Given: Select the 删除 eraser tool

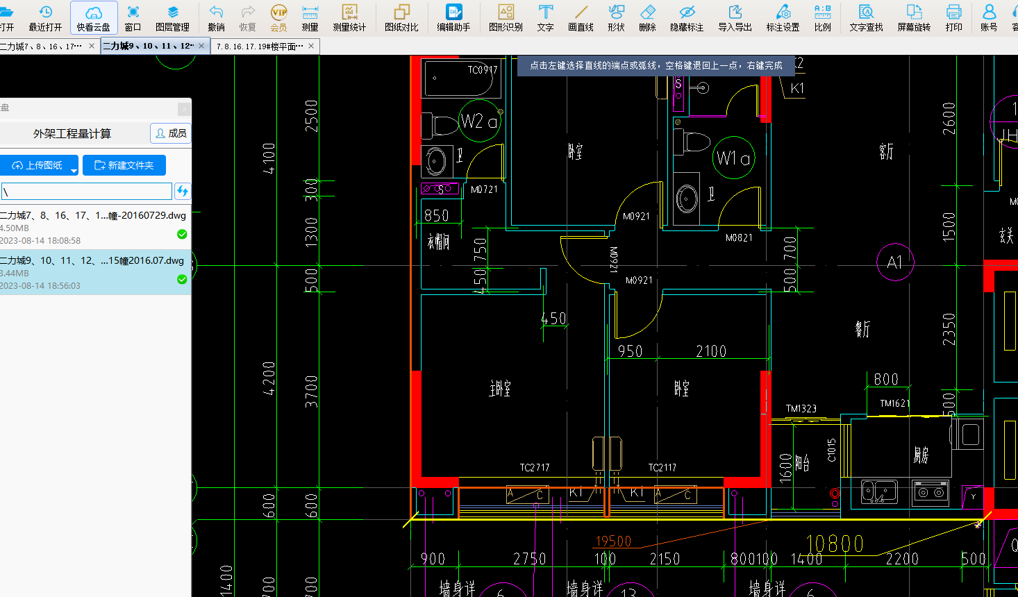Looking at the screenshot, I should (x=647, y=18).
